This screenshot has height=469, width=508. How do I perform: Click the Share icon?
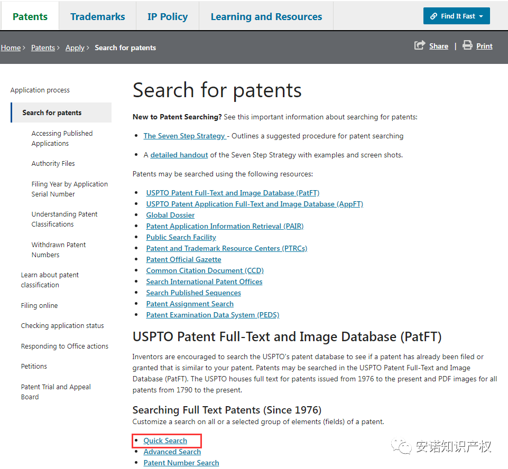[x=420, y=45]
